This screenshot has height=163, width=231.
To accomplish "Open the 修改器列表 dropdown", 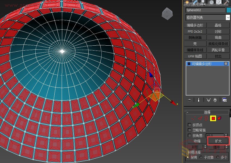I will point(207,17).
